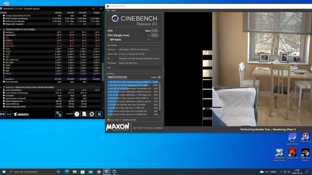Viewport: 312px width, 175px height.
Task: Click the Maximális column header in HWiNFO
Action: (x=83, y=12)
